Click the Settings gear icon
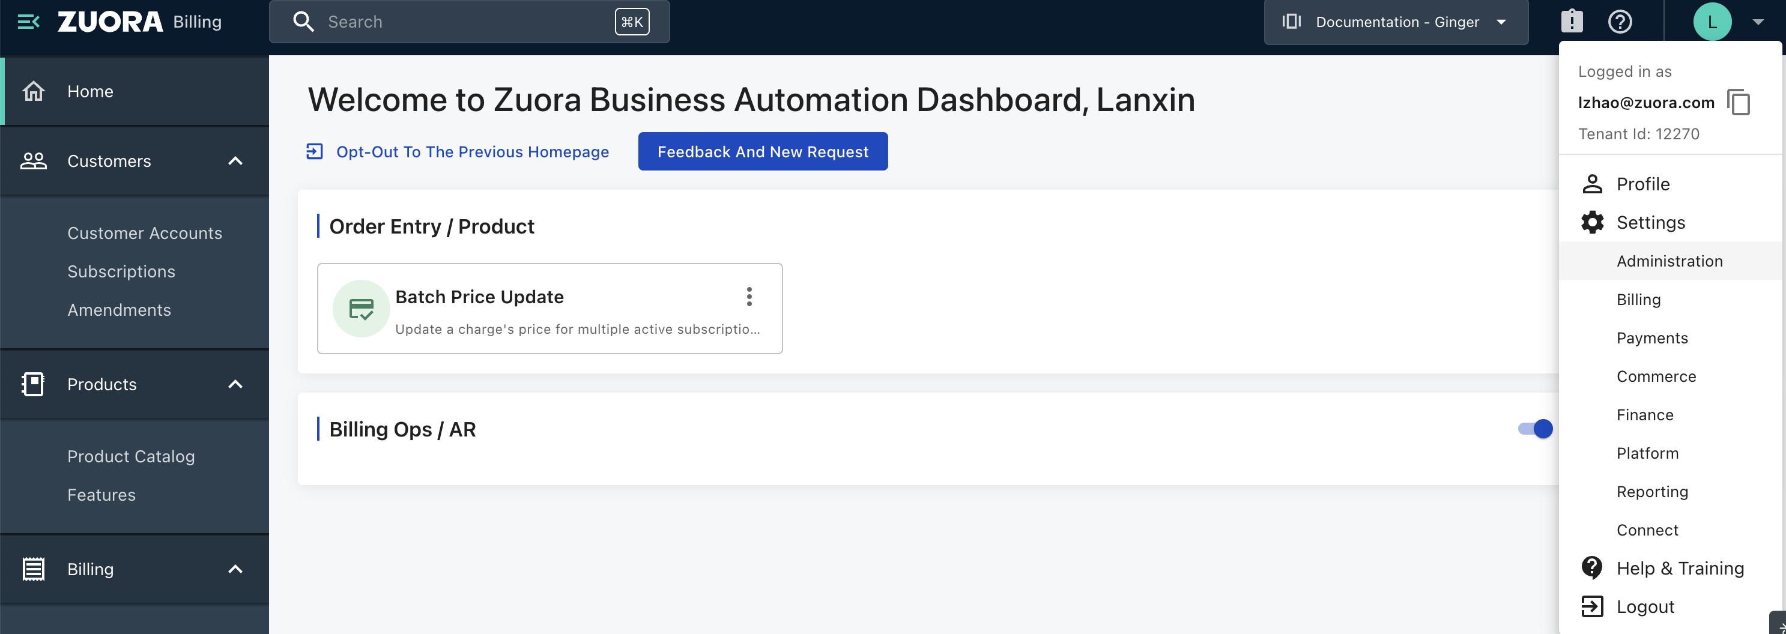This screenshot has height=634, width=1786. pyautogui.click(x=1593, y=222)
